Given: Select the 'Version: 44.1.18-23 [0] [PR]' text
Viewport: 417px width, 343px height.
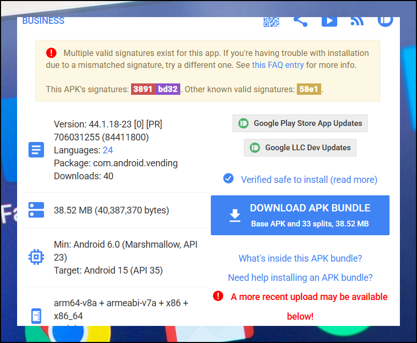Looking at the screenshot, I should (108, 124).
